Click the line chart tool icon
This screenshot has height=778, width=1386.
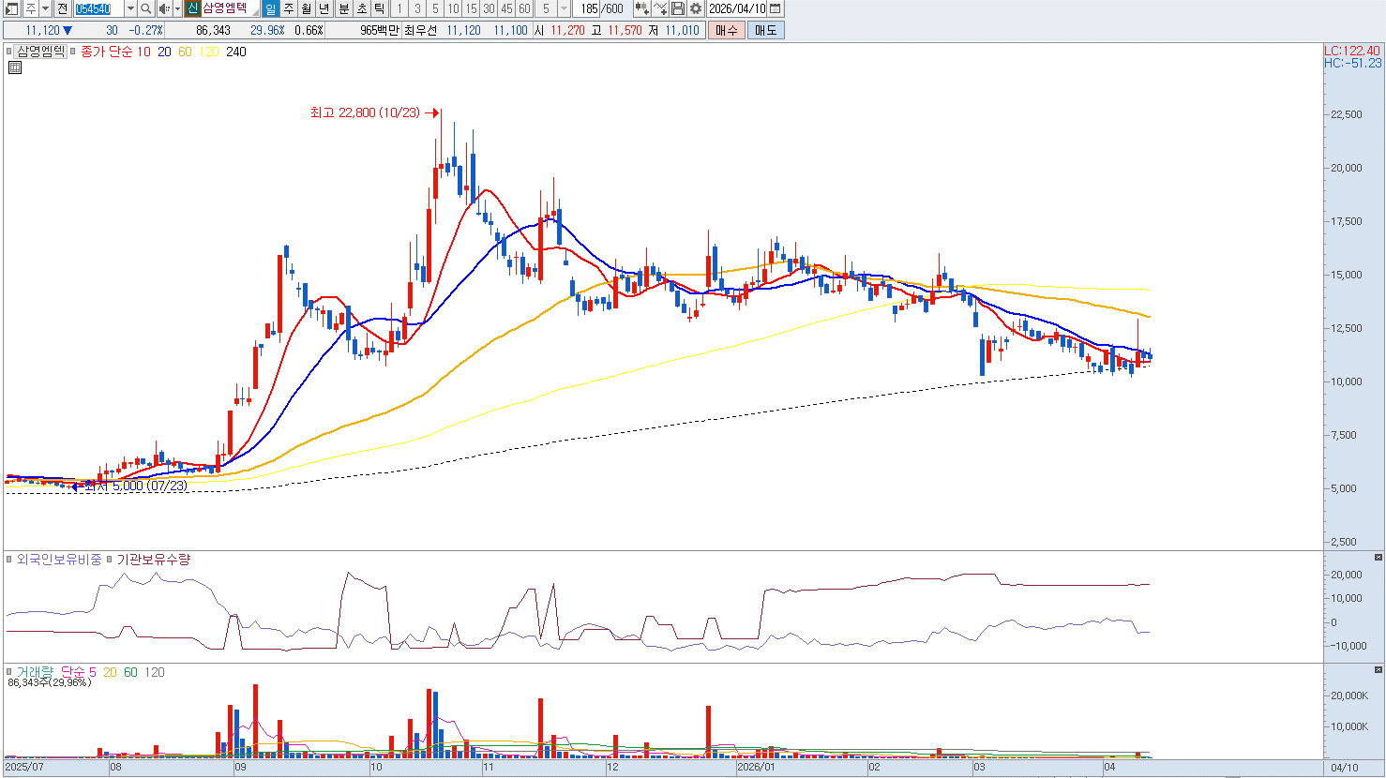[x=660, y=8]
